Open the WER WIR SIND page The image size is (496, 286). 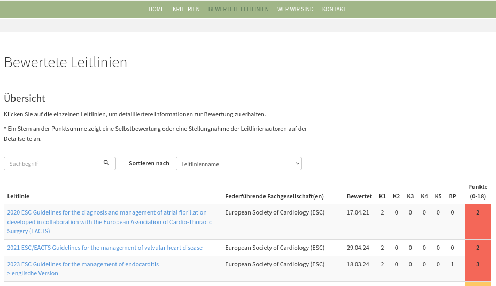pyautogui.click(x=296, y=9)
